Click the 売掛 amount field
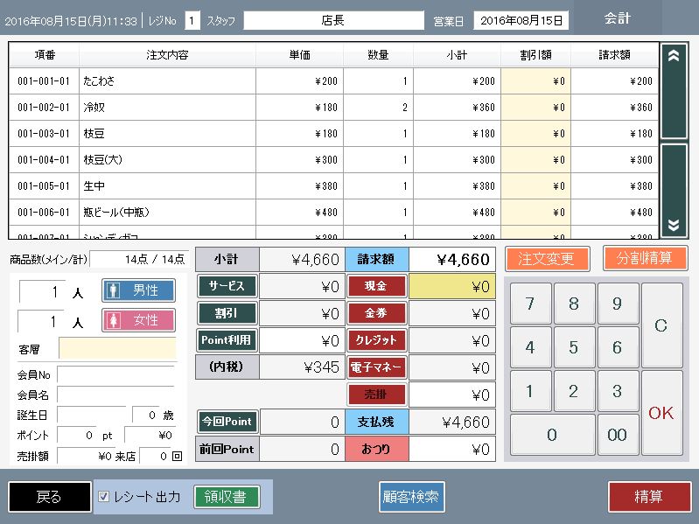This screenshot has height=524, width=699. coord(452,395)
